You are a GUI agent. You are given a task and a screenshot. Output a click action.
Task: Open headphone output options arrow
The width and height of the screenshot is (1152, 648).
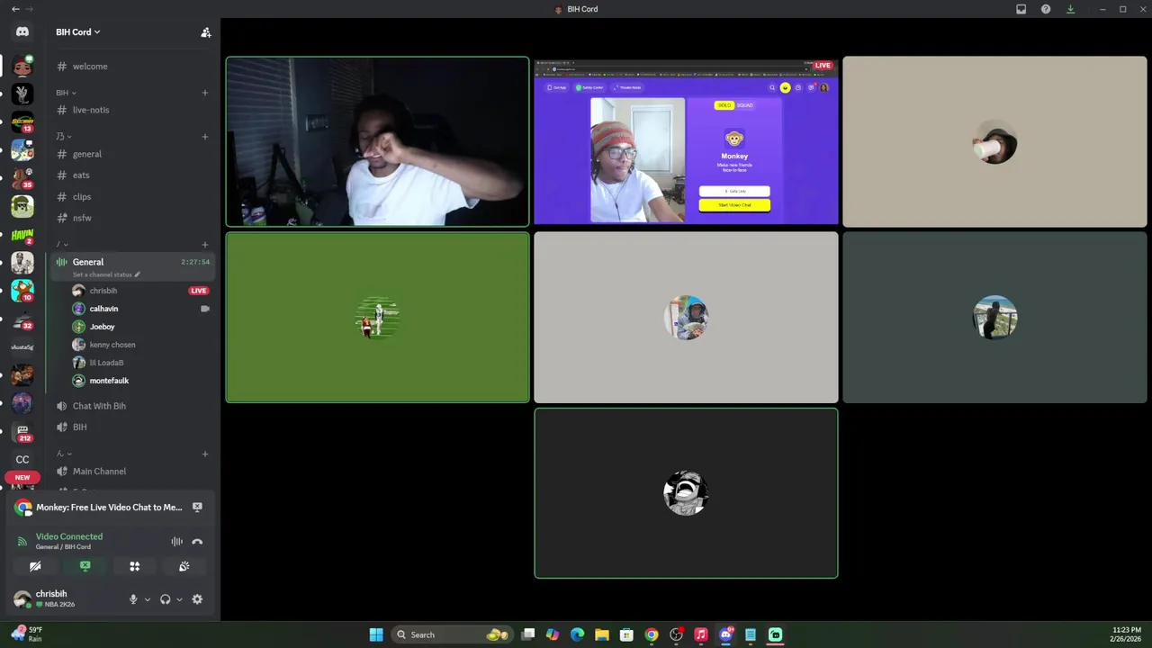pos(178,599)
